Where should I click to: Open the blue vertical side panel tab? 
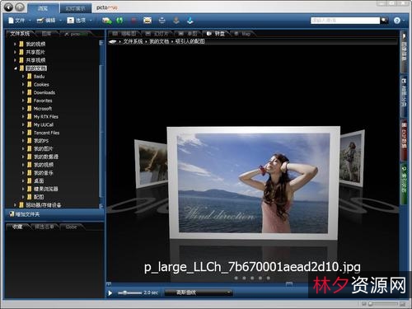(404, 96)
